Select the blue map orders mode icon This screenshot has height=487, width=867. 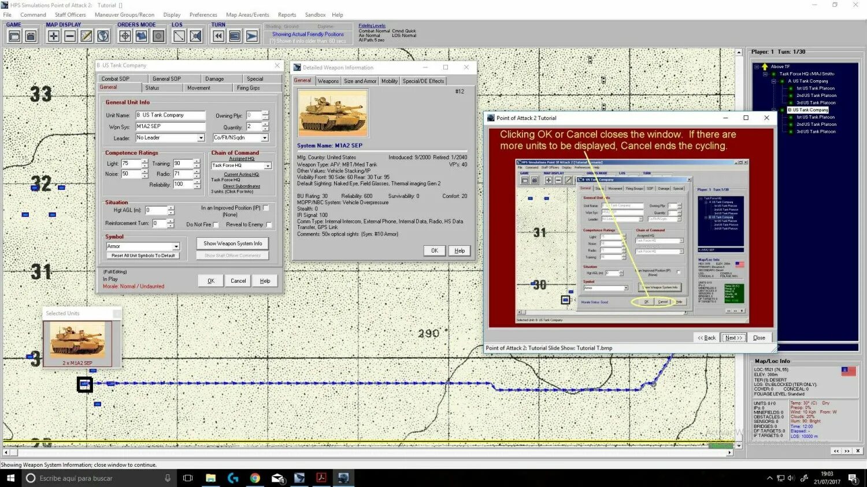click(x=142, y=36)
